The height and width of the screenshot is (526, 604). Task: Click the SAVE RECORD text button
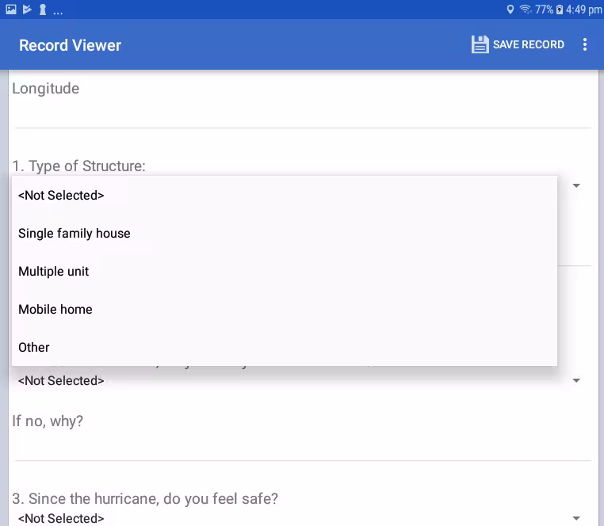(529, 44)
